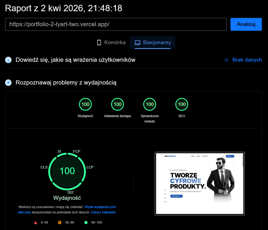Click the CLS metric label
The width and height of the screenshot is (268, 230).
(x=44, y=167)
